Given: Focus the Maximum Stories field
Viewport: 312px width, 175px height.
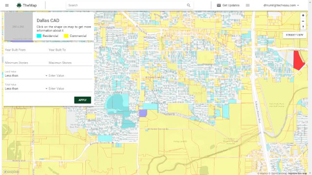Looking at the screenshot, I should tap(70, 63).
